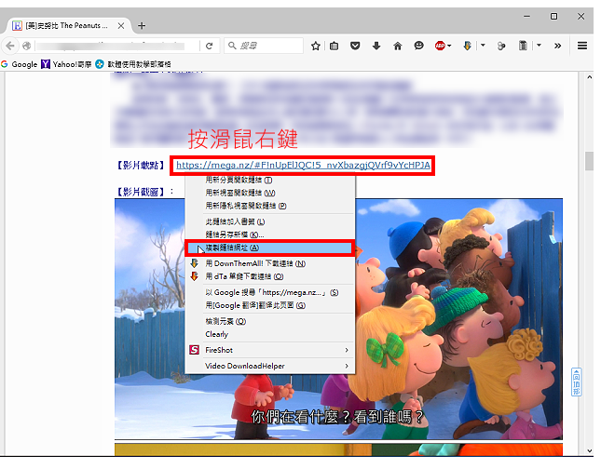Reload the page with the refresh icon

coord(209,46)
